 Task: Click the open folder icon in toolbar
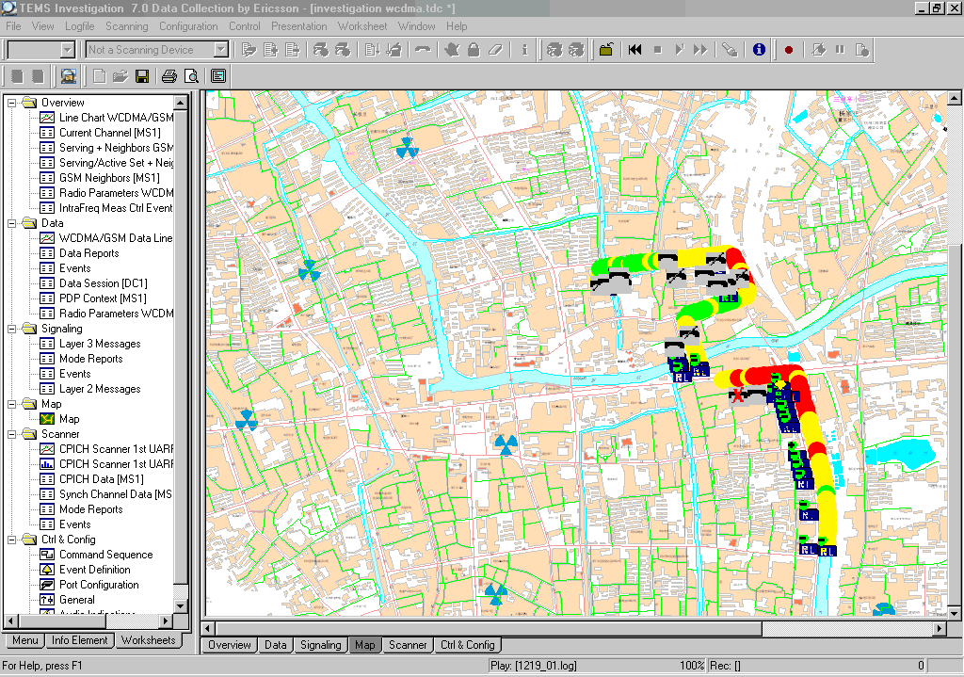(x=120, y=76)
